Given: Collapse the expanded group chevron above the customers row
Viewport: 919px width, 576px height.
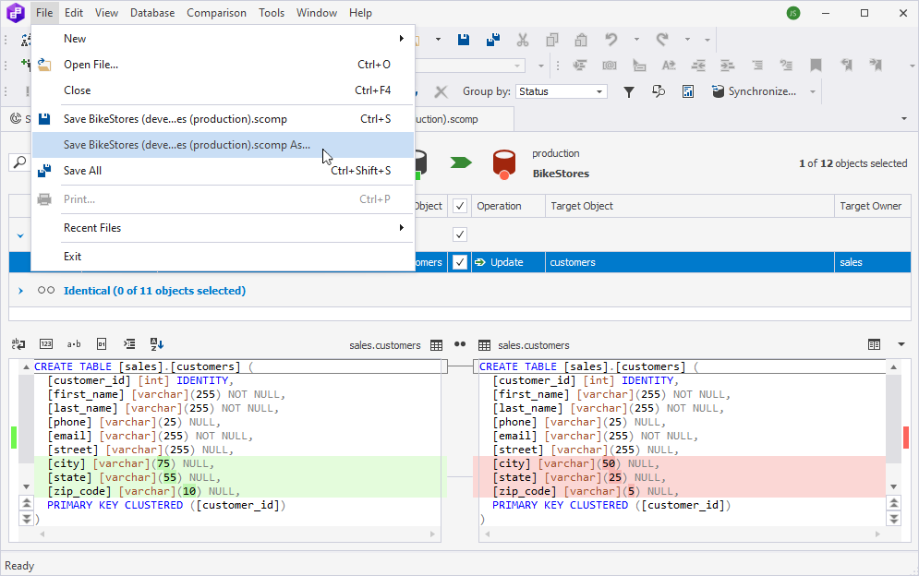Looking at the screenshot, I should (x=20, y=235).
